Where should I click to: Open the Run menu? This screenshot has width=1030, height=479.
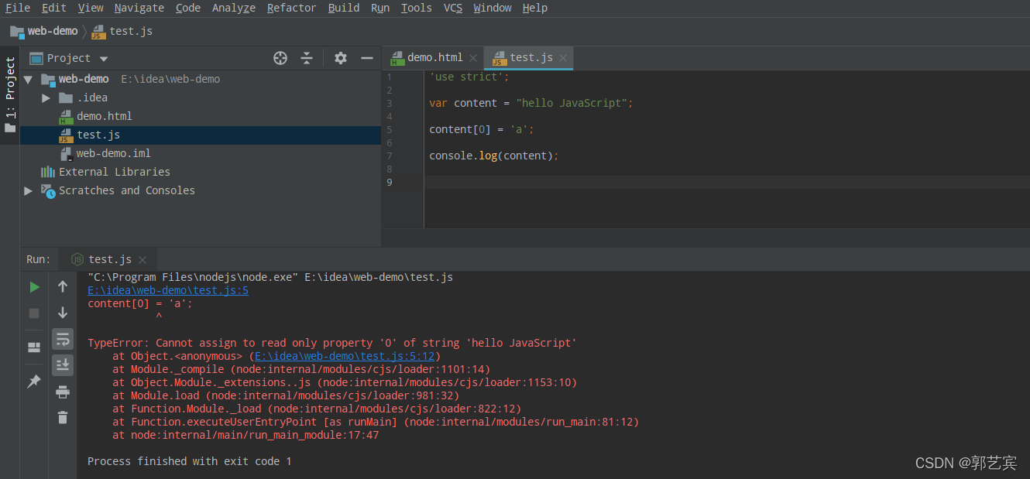(x=380, y=8)
